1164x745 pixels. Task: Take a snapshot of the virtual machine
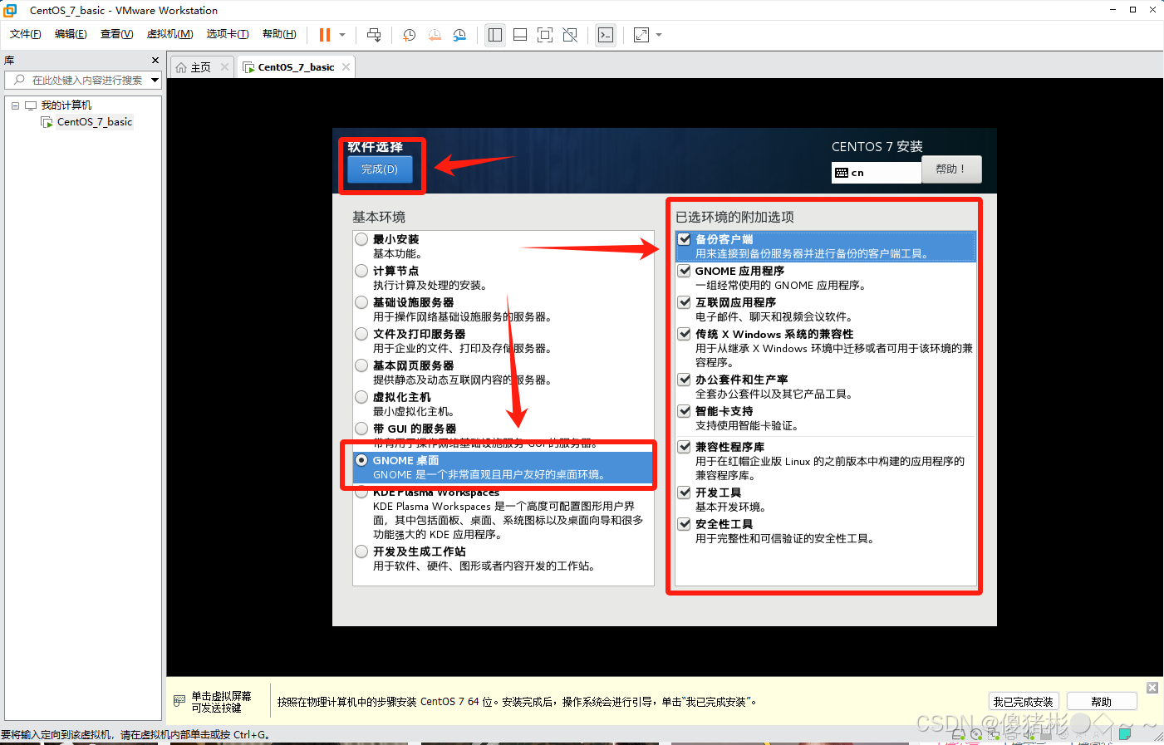(410, 35)
